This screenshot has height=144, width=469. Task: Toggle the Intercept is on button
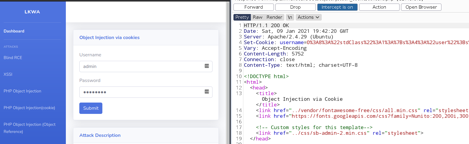337,7
